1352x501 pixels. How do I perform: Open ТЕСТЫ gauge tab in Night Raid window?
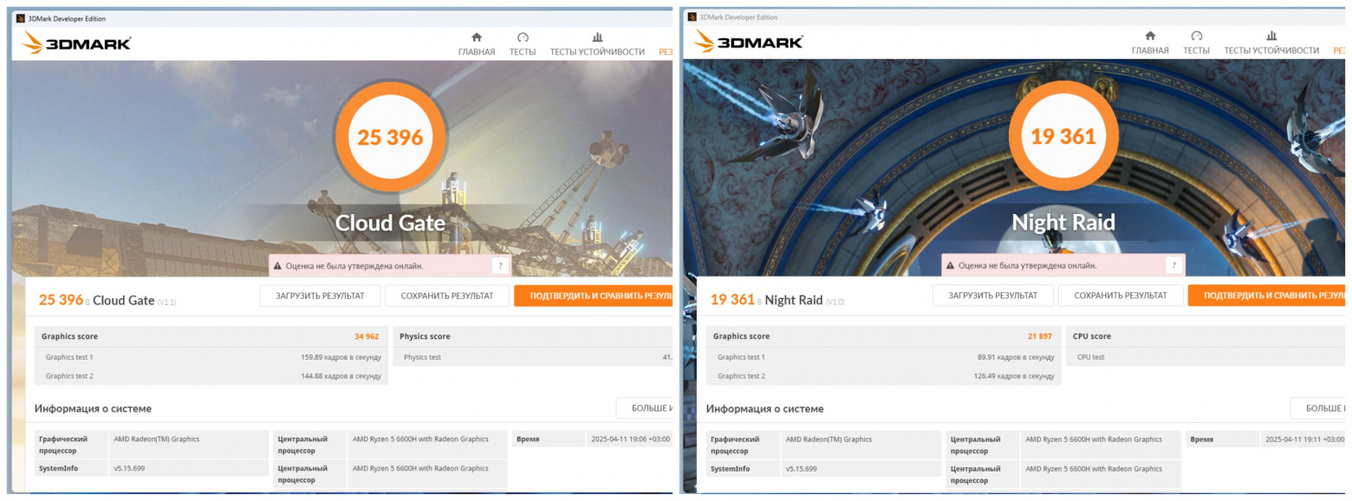(x=1196, y=44)
